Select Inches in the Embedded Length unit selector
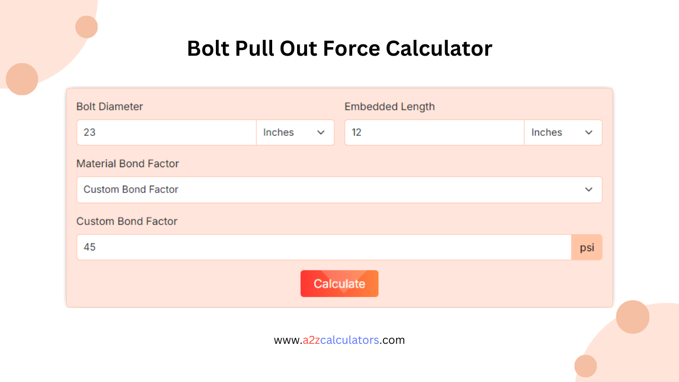Viewport: 679px width, 382px height. (563, 132)
